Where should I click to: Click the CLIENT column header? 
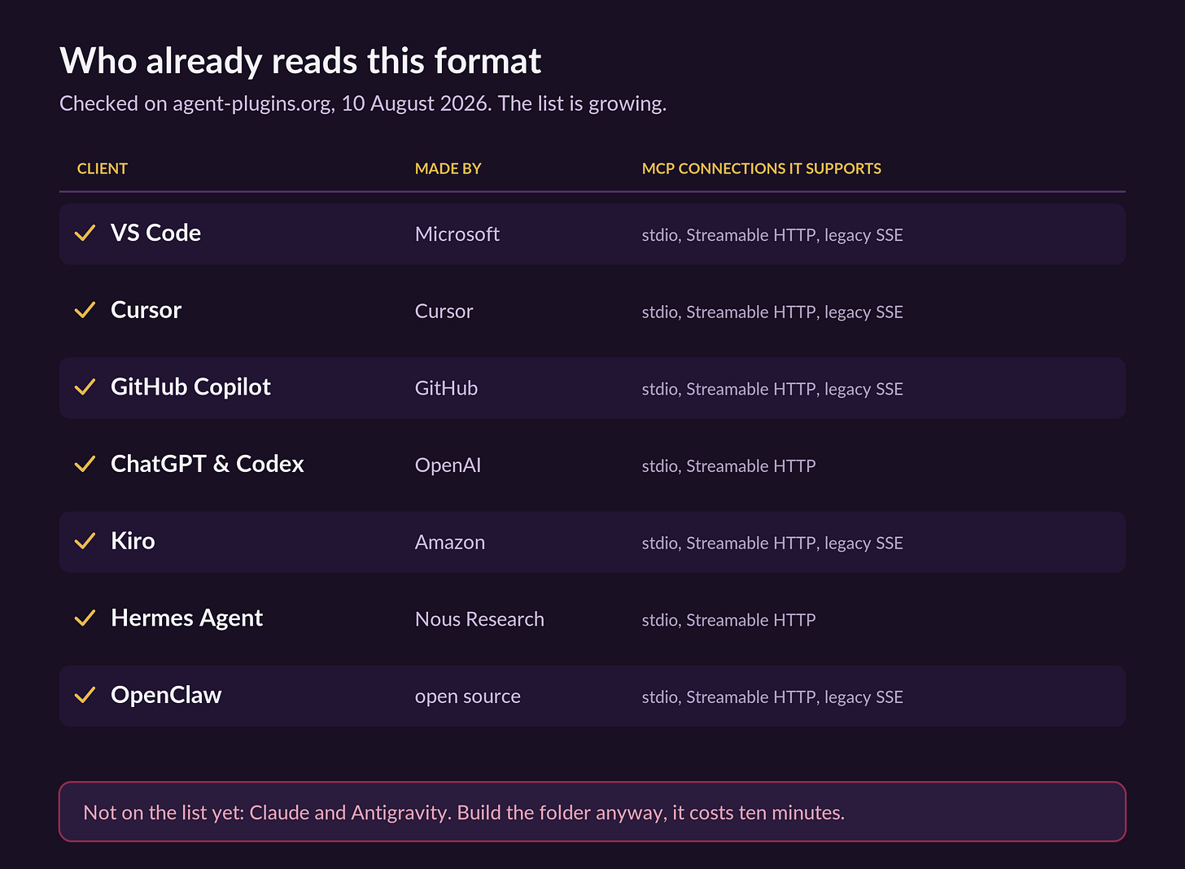[x=102, y=168]
